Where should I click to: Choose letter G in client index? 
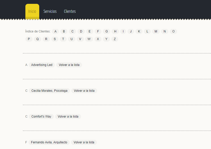(x=107, y=31)
